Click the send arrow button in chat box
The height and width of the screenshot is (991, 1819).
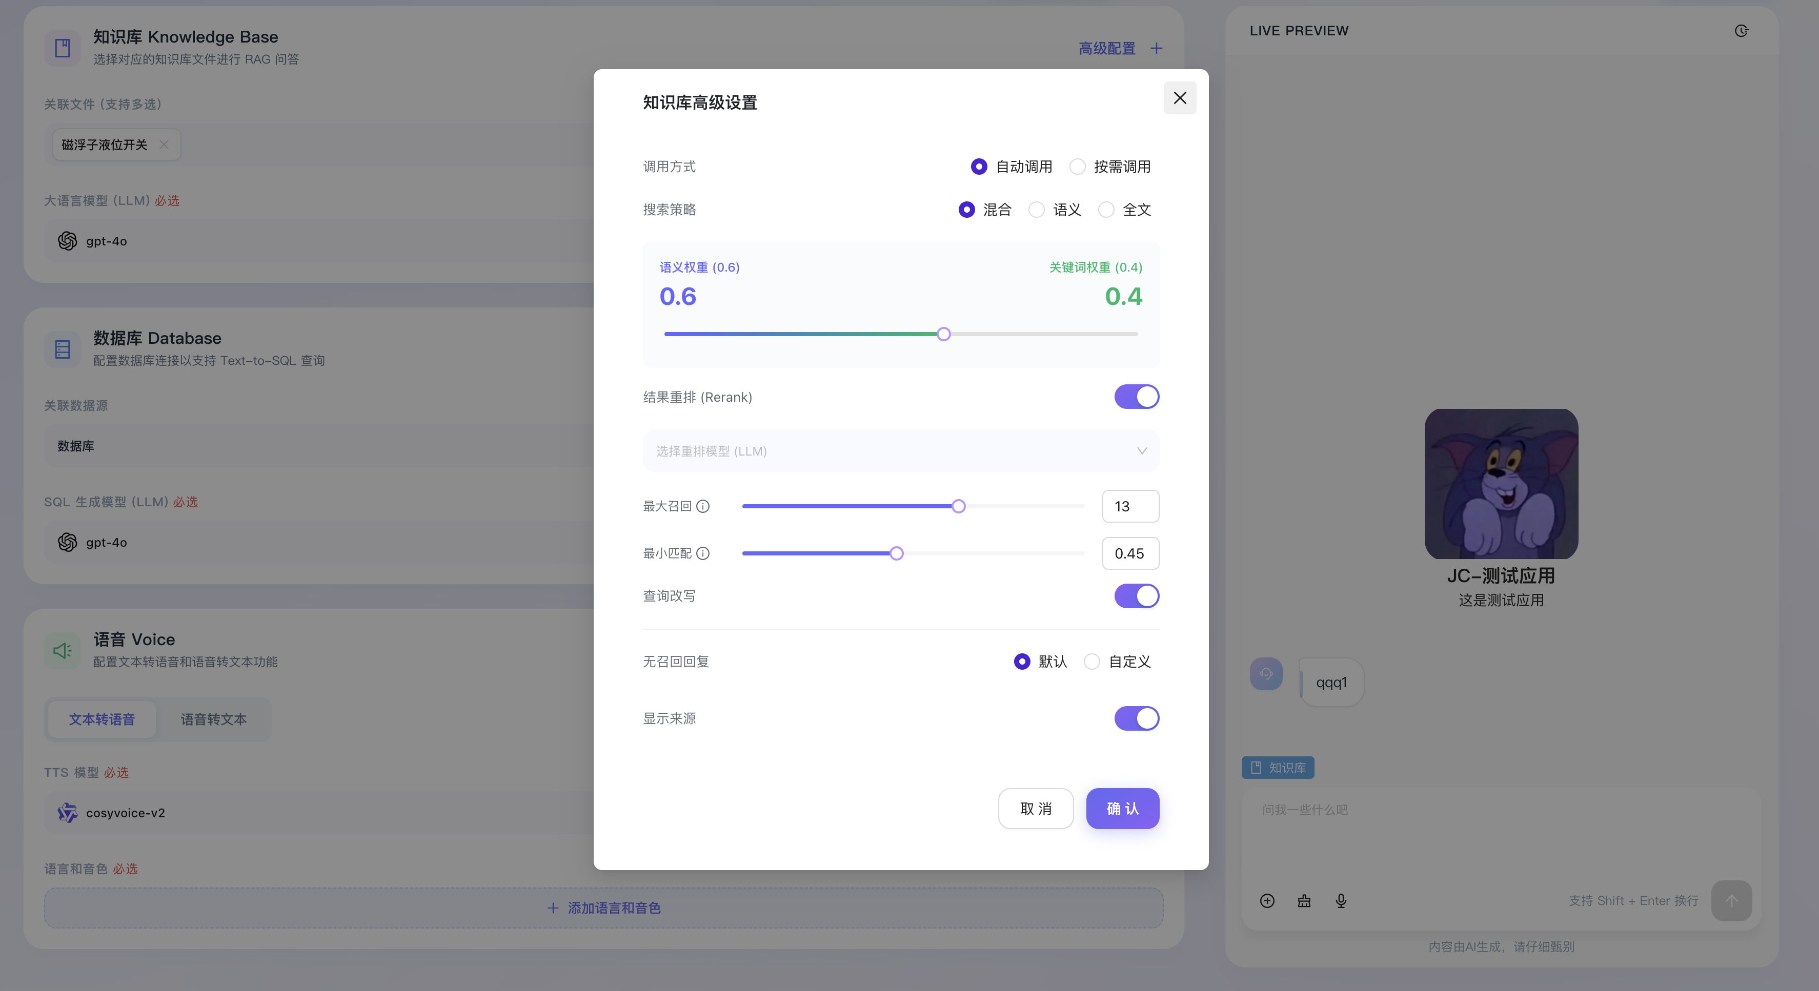point(1731,901)
